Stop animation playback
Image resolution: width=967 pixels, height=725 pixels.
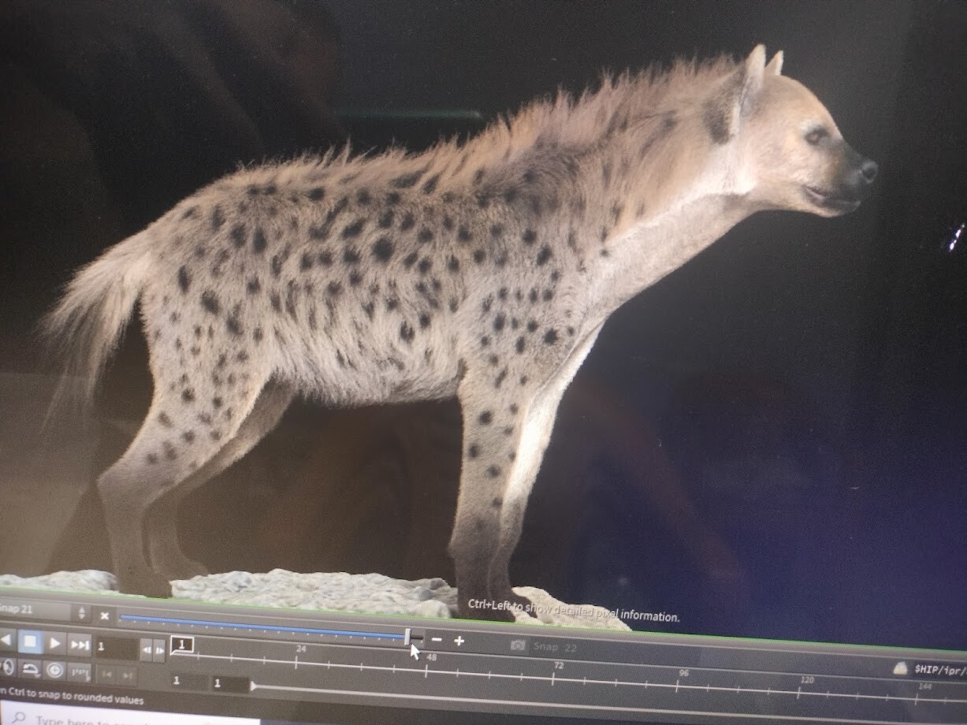pyautogui.click(x=32, y=641)
